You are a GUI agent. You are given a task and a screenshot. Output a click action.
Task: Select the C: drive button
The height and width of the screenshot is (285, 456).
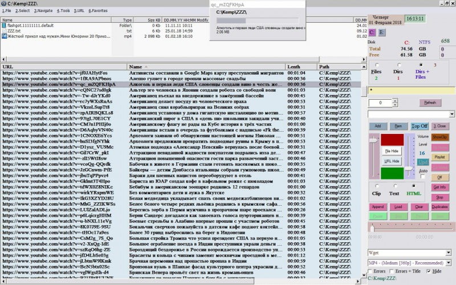[x=372, y=32]
